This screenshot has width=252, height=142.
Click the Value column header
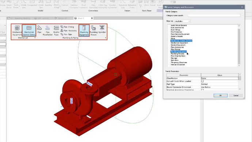(219, 75)
